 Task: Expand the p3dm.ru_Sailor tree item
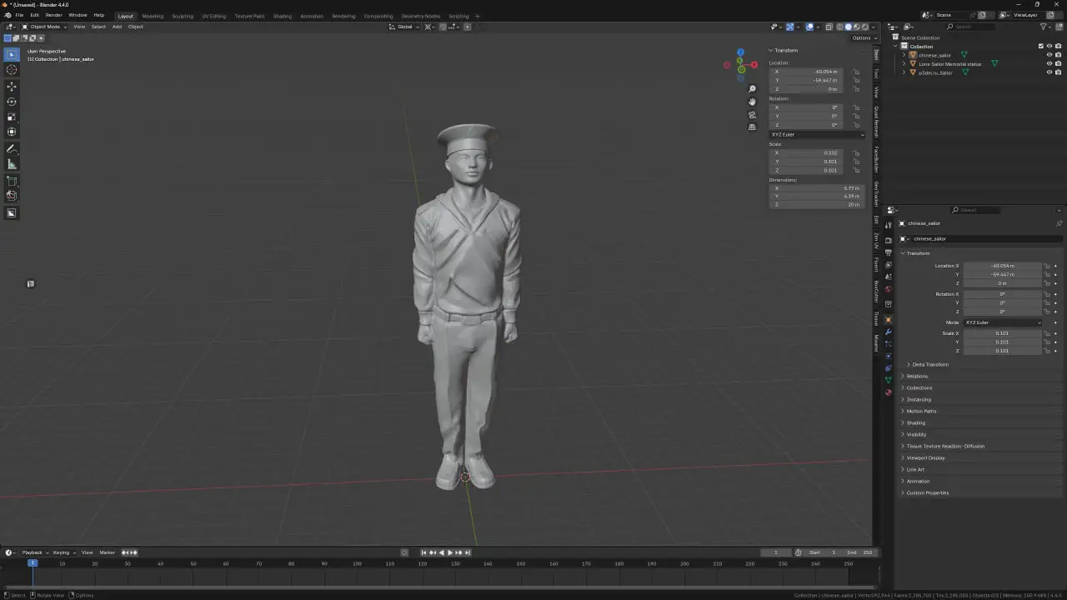[x=904, y=72]
